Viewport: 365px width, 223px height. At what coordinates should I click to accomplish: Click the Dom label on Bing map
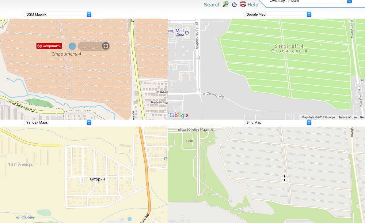click(x=189, y=141)
